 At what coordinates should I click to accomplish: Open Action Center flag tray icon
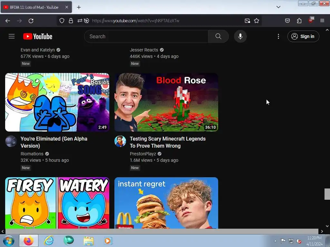(283, 241)
